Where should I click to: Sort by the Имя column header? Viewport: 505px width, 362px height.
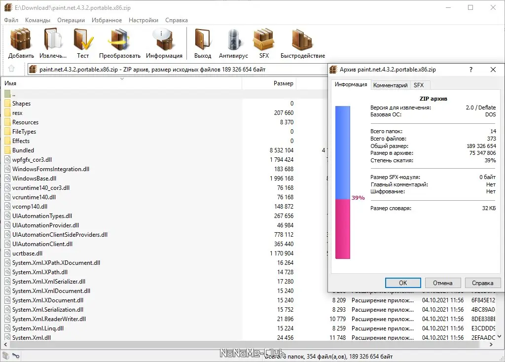[122, 83]
